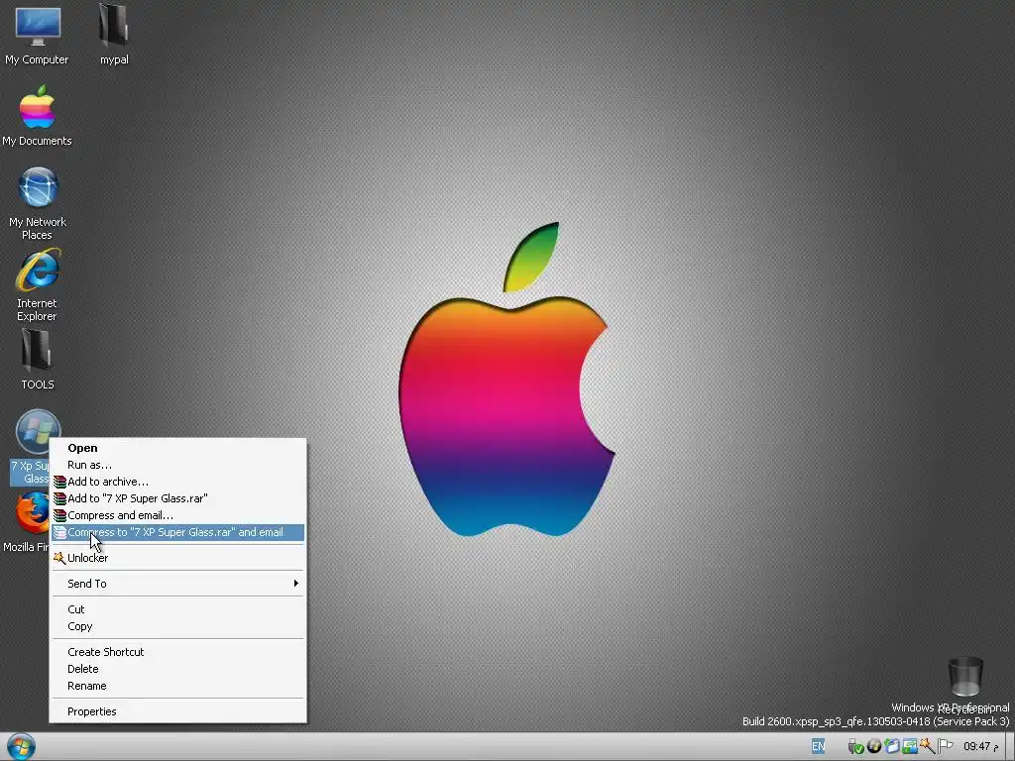Open the Start menu orb
The image size is (1015, 761).
tap(21, 747)
